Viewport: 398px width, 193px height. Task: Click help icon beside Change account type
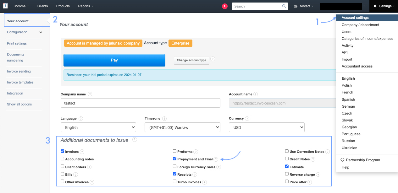[x=213, y=59]
